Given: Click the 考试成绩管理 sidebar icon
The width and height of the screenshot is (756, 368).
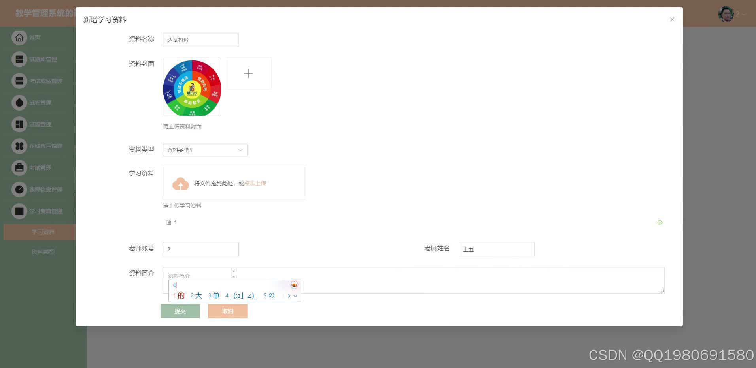Looking at the screenshot, I should 19,81.
